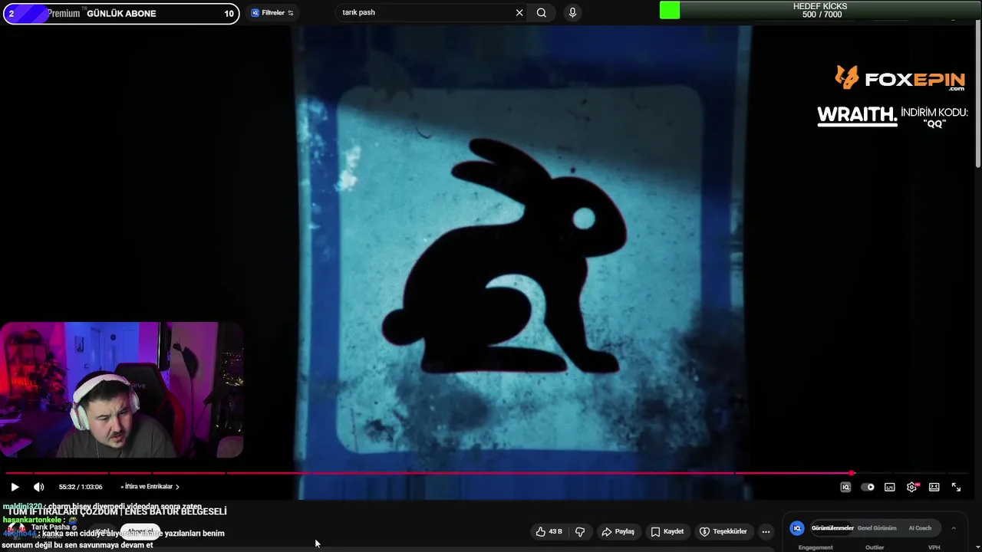Save the video with Kaydet

point(667,531)
